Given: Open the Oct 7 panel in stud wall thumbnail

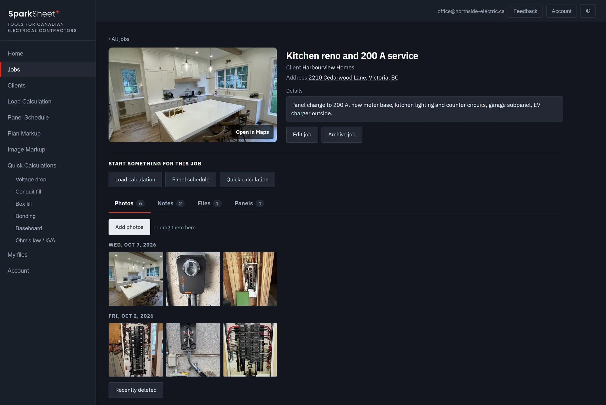Looking at the screenshot, I should point(250,279).
